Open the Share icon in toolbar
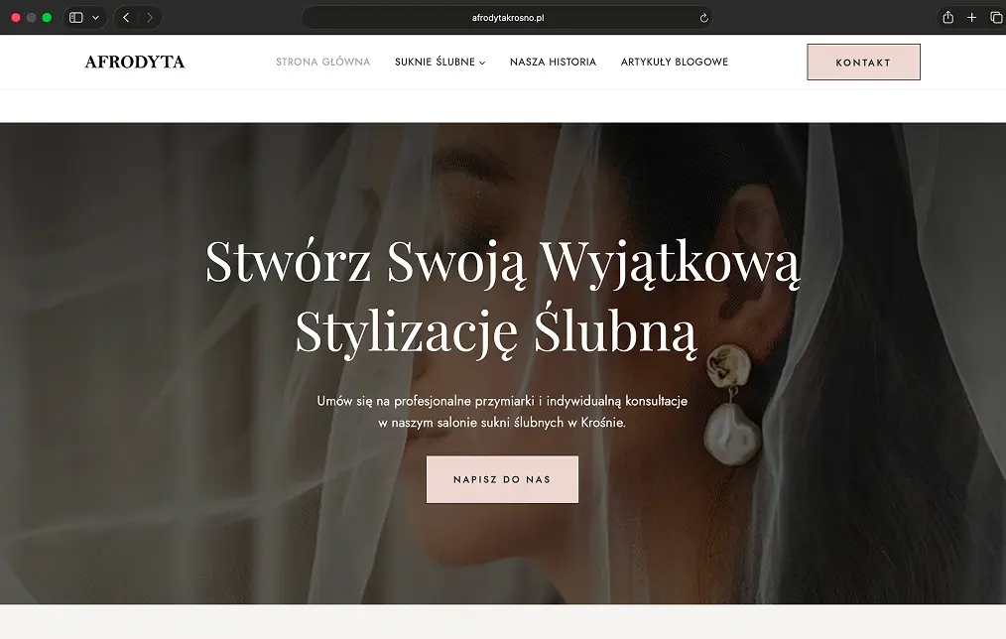 click(x=947, y=17)
